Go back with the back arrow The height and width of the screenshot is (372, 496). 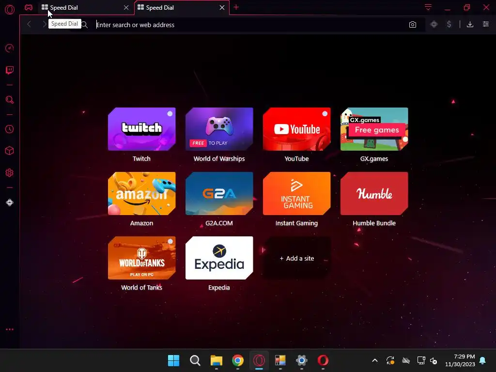[29, 24]
